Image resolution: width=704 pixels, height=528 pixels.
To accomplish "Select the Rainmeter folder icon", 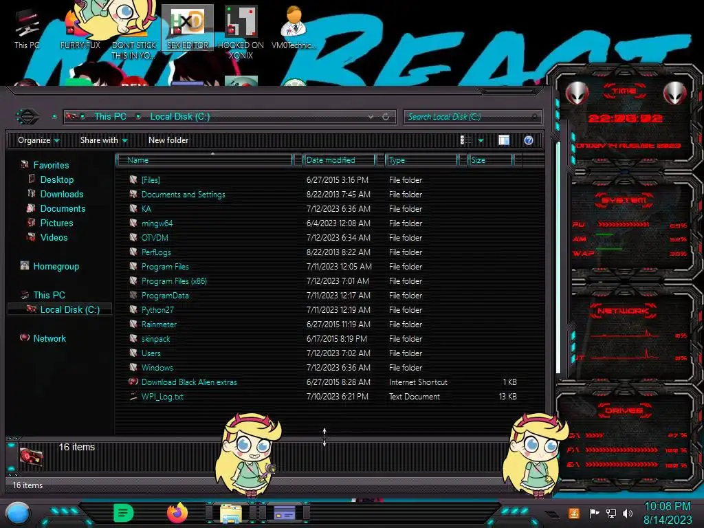I will tap(133, 324).
